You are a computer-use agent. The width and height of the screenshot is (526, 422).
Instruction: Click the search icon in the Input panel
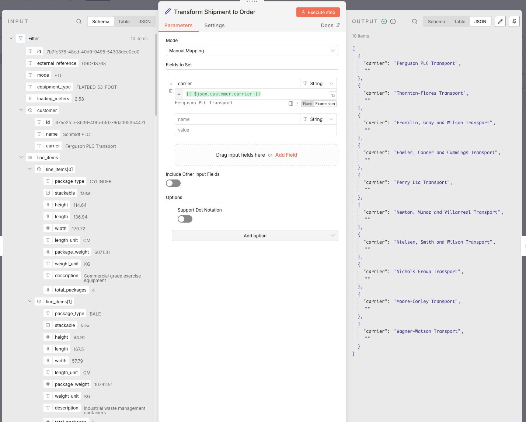click(x=79, y=21)
